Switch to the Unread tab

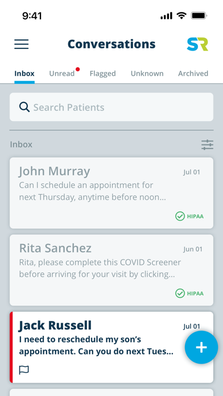[62, 73]
